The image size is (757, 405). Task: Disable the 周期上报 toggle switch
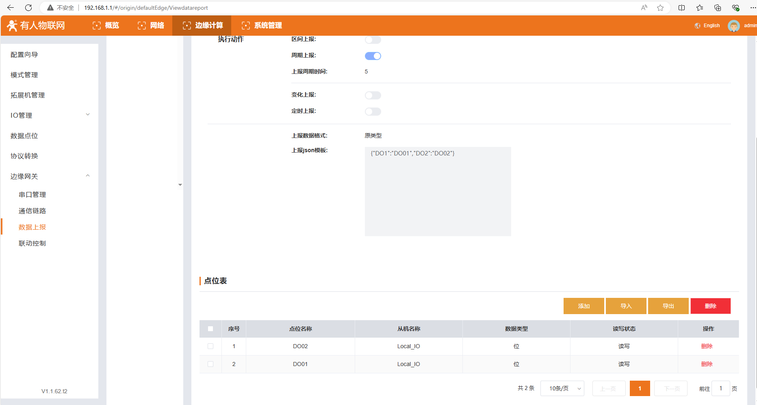(x=373, y=56)
